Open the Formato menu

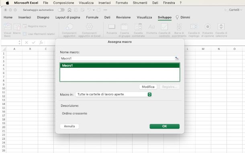[122, 3]
